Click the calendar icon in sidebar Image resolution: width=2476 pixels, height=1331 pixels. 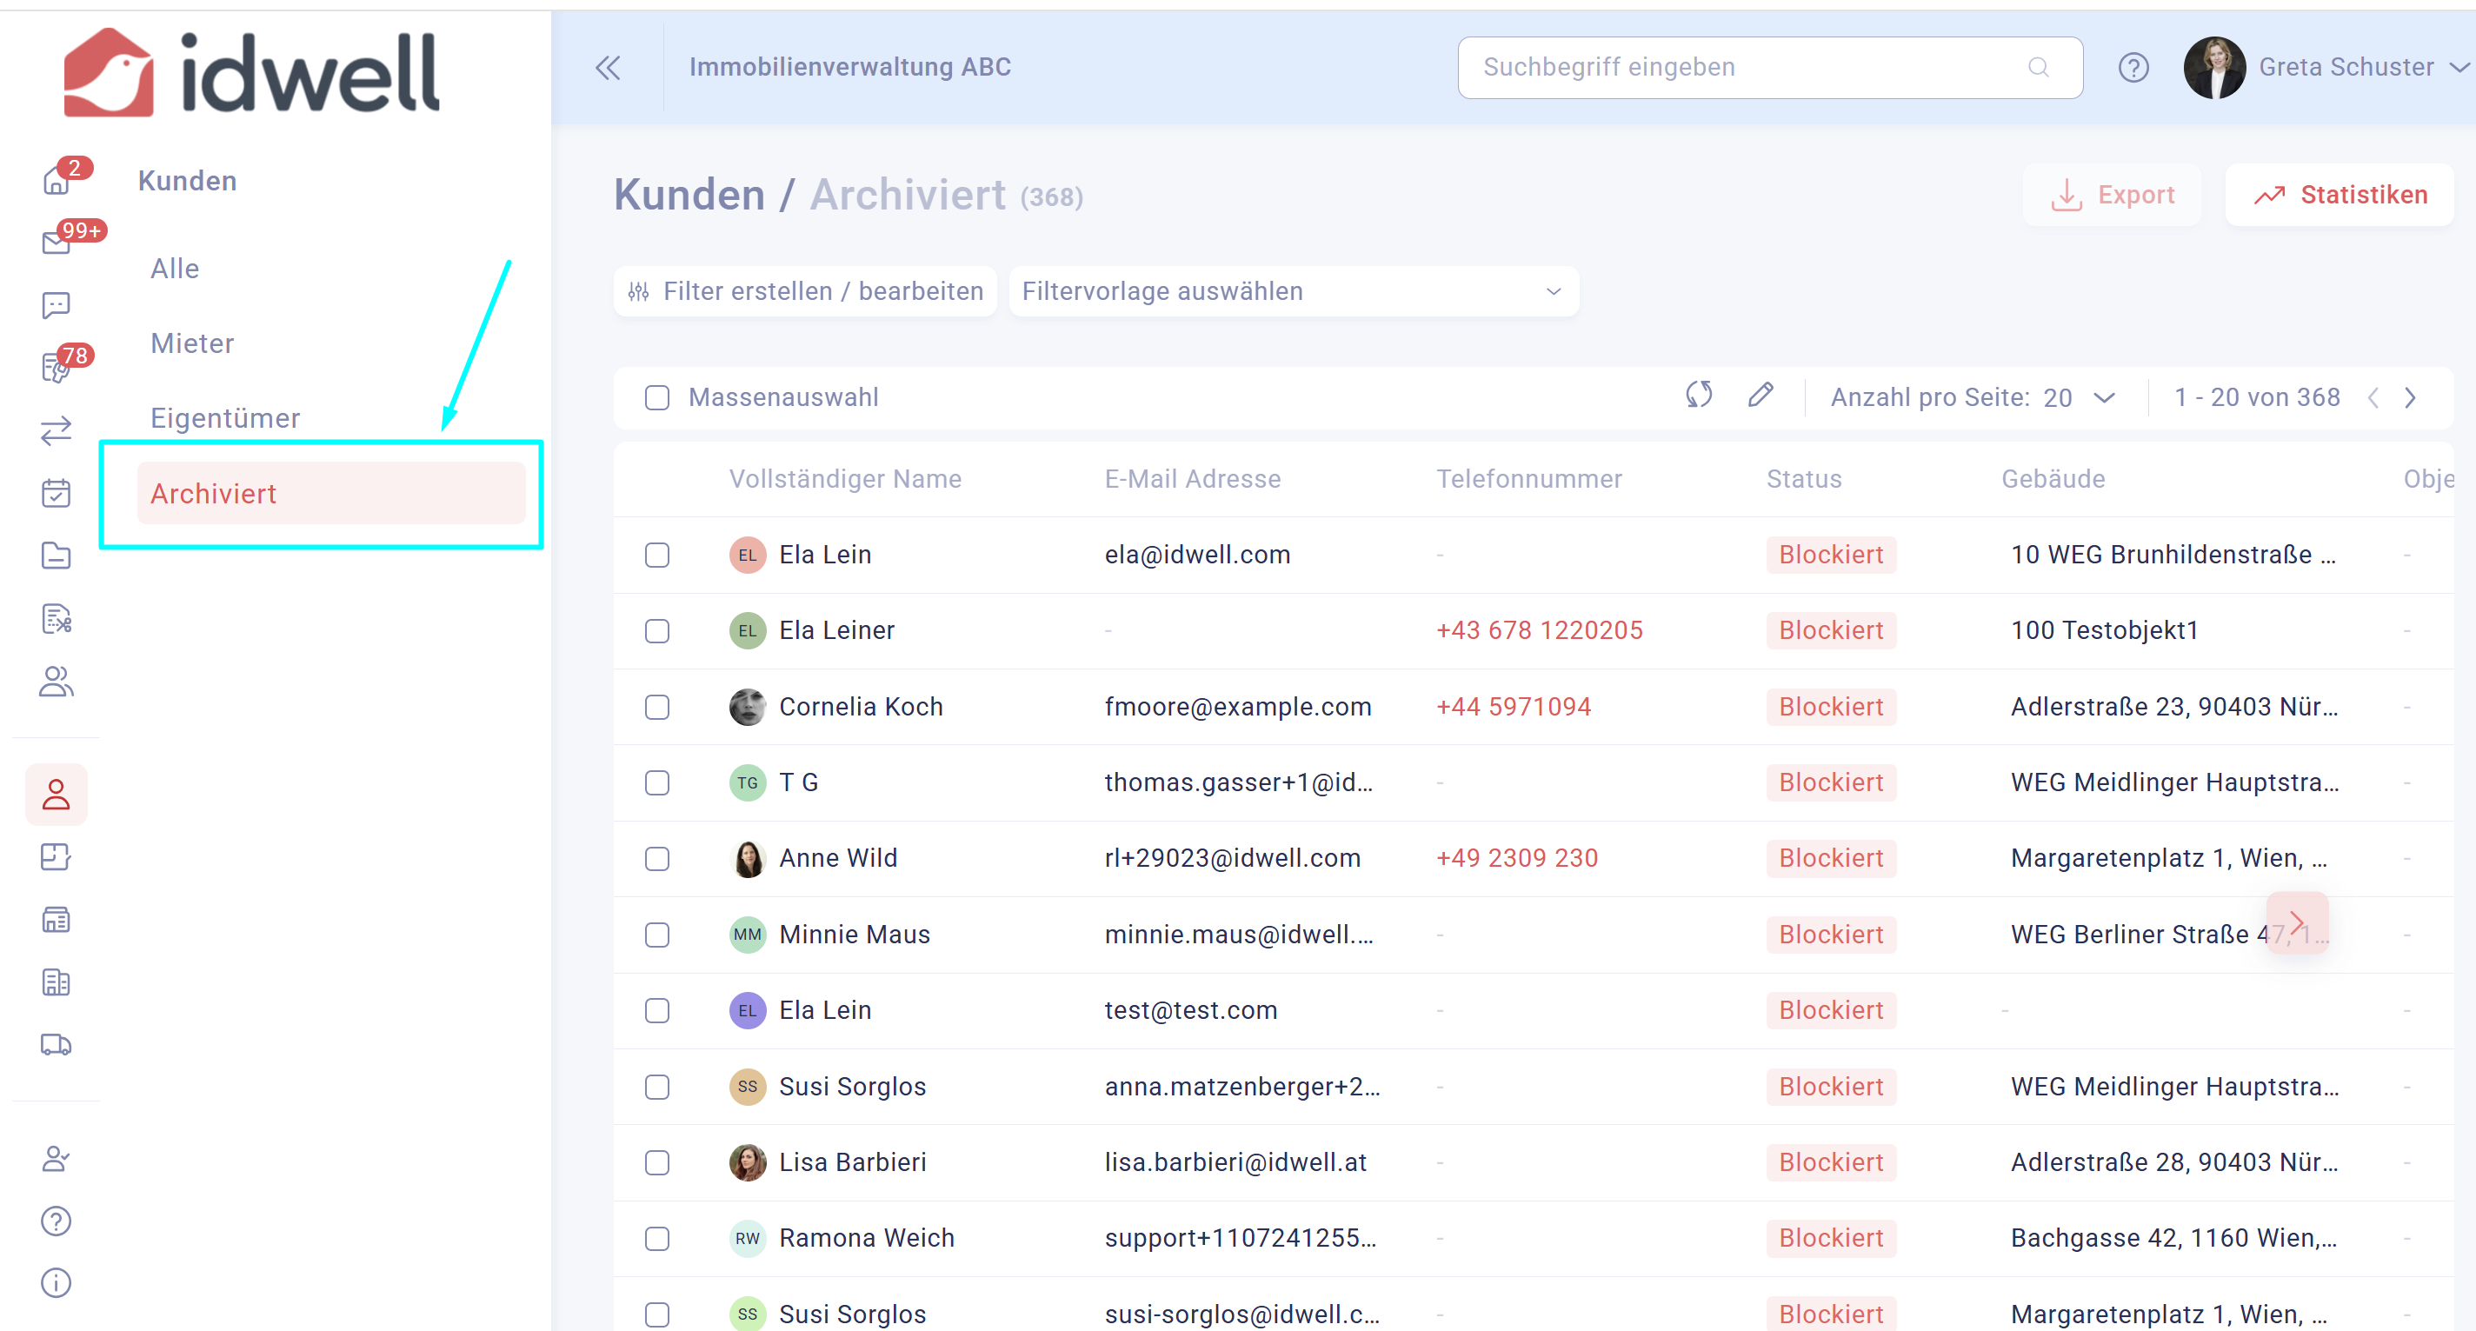pyautogui.click(x=56, y=493)
